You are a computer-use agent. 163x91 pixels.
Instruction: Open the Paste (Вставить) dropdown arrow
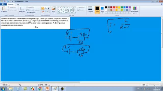coord(4,13)
